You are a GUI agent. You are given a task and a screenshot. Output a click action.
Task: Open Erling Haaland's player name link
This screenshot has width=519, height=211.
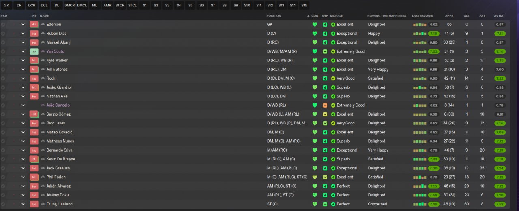[x=59, y=204]
